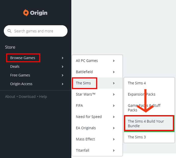Expand the Deals submenu arrow
176x158 pixels.
pyautogui.click(x=62, y=67)
